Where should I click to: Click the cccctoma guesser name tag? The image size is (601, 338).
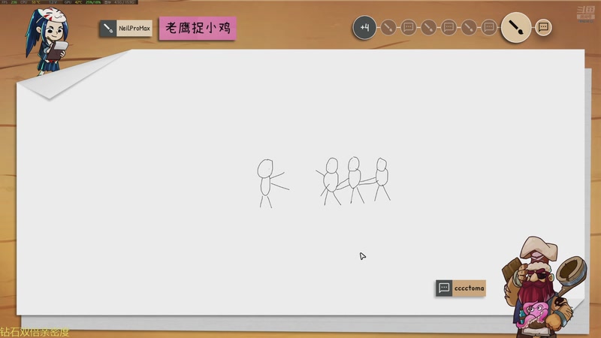tap(469, 288)
